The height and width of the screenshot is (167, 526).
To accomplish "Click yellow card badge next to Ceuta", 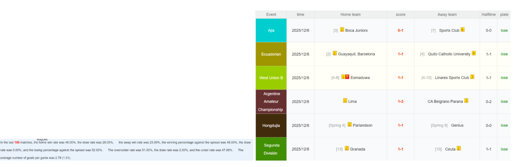I will click(459, 148).
